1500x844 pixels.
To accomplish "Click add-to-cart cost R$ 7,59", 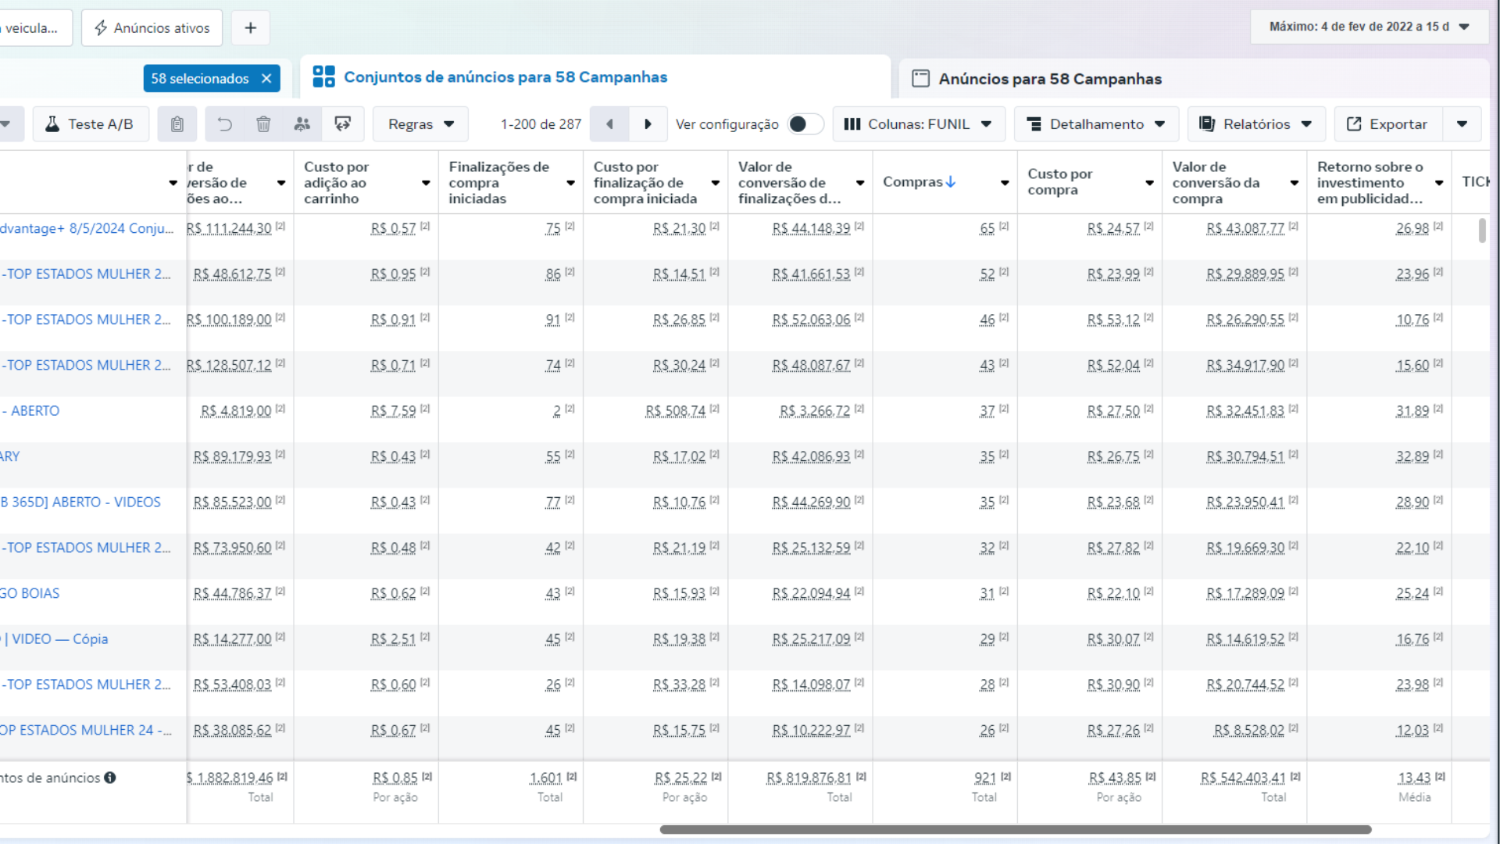I will (393, 411).
